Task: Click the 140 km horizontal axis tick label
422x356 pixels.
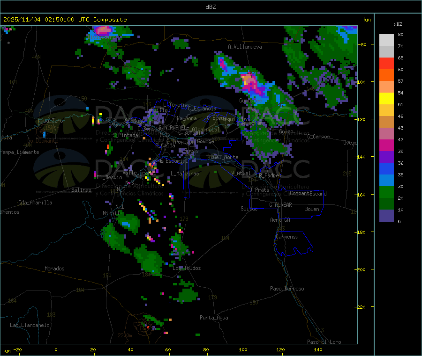Action: coord(318,350)
